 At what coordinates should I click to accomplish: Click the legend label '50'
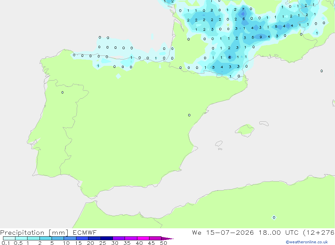coord(163,243)
